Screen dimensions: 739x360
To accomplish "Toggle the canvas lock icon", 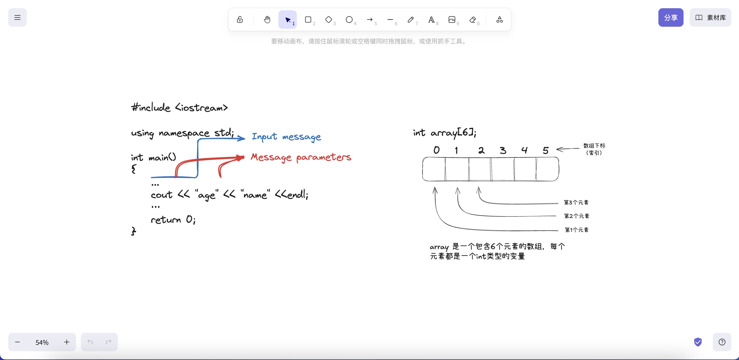I will click(x=240, y=20).
